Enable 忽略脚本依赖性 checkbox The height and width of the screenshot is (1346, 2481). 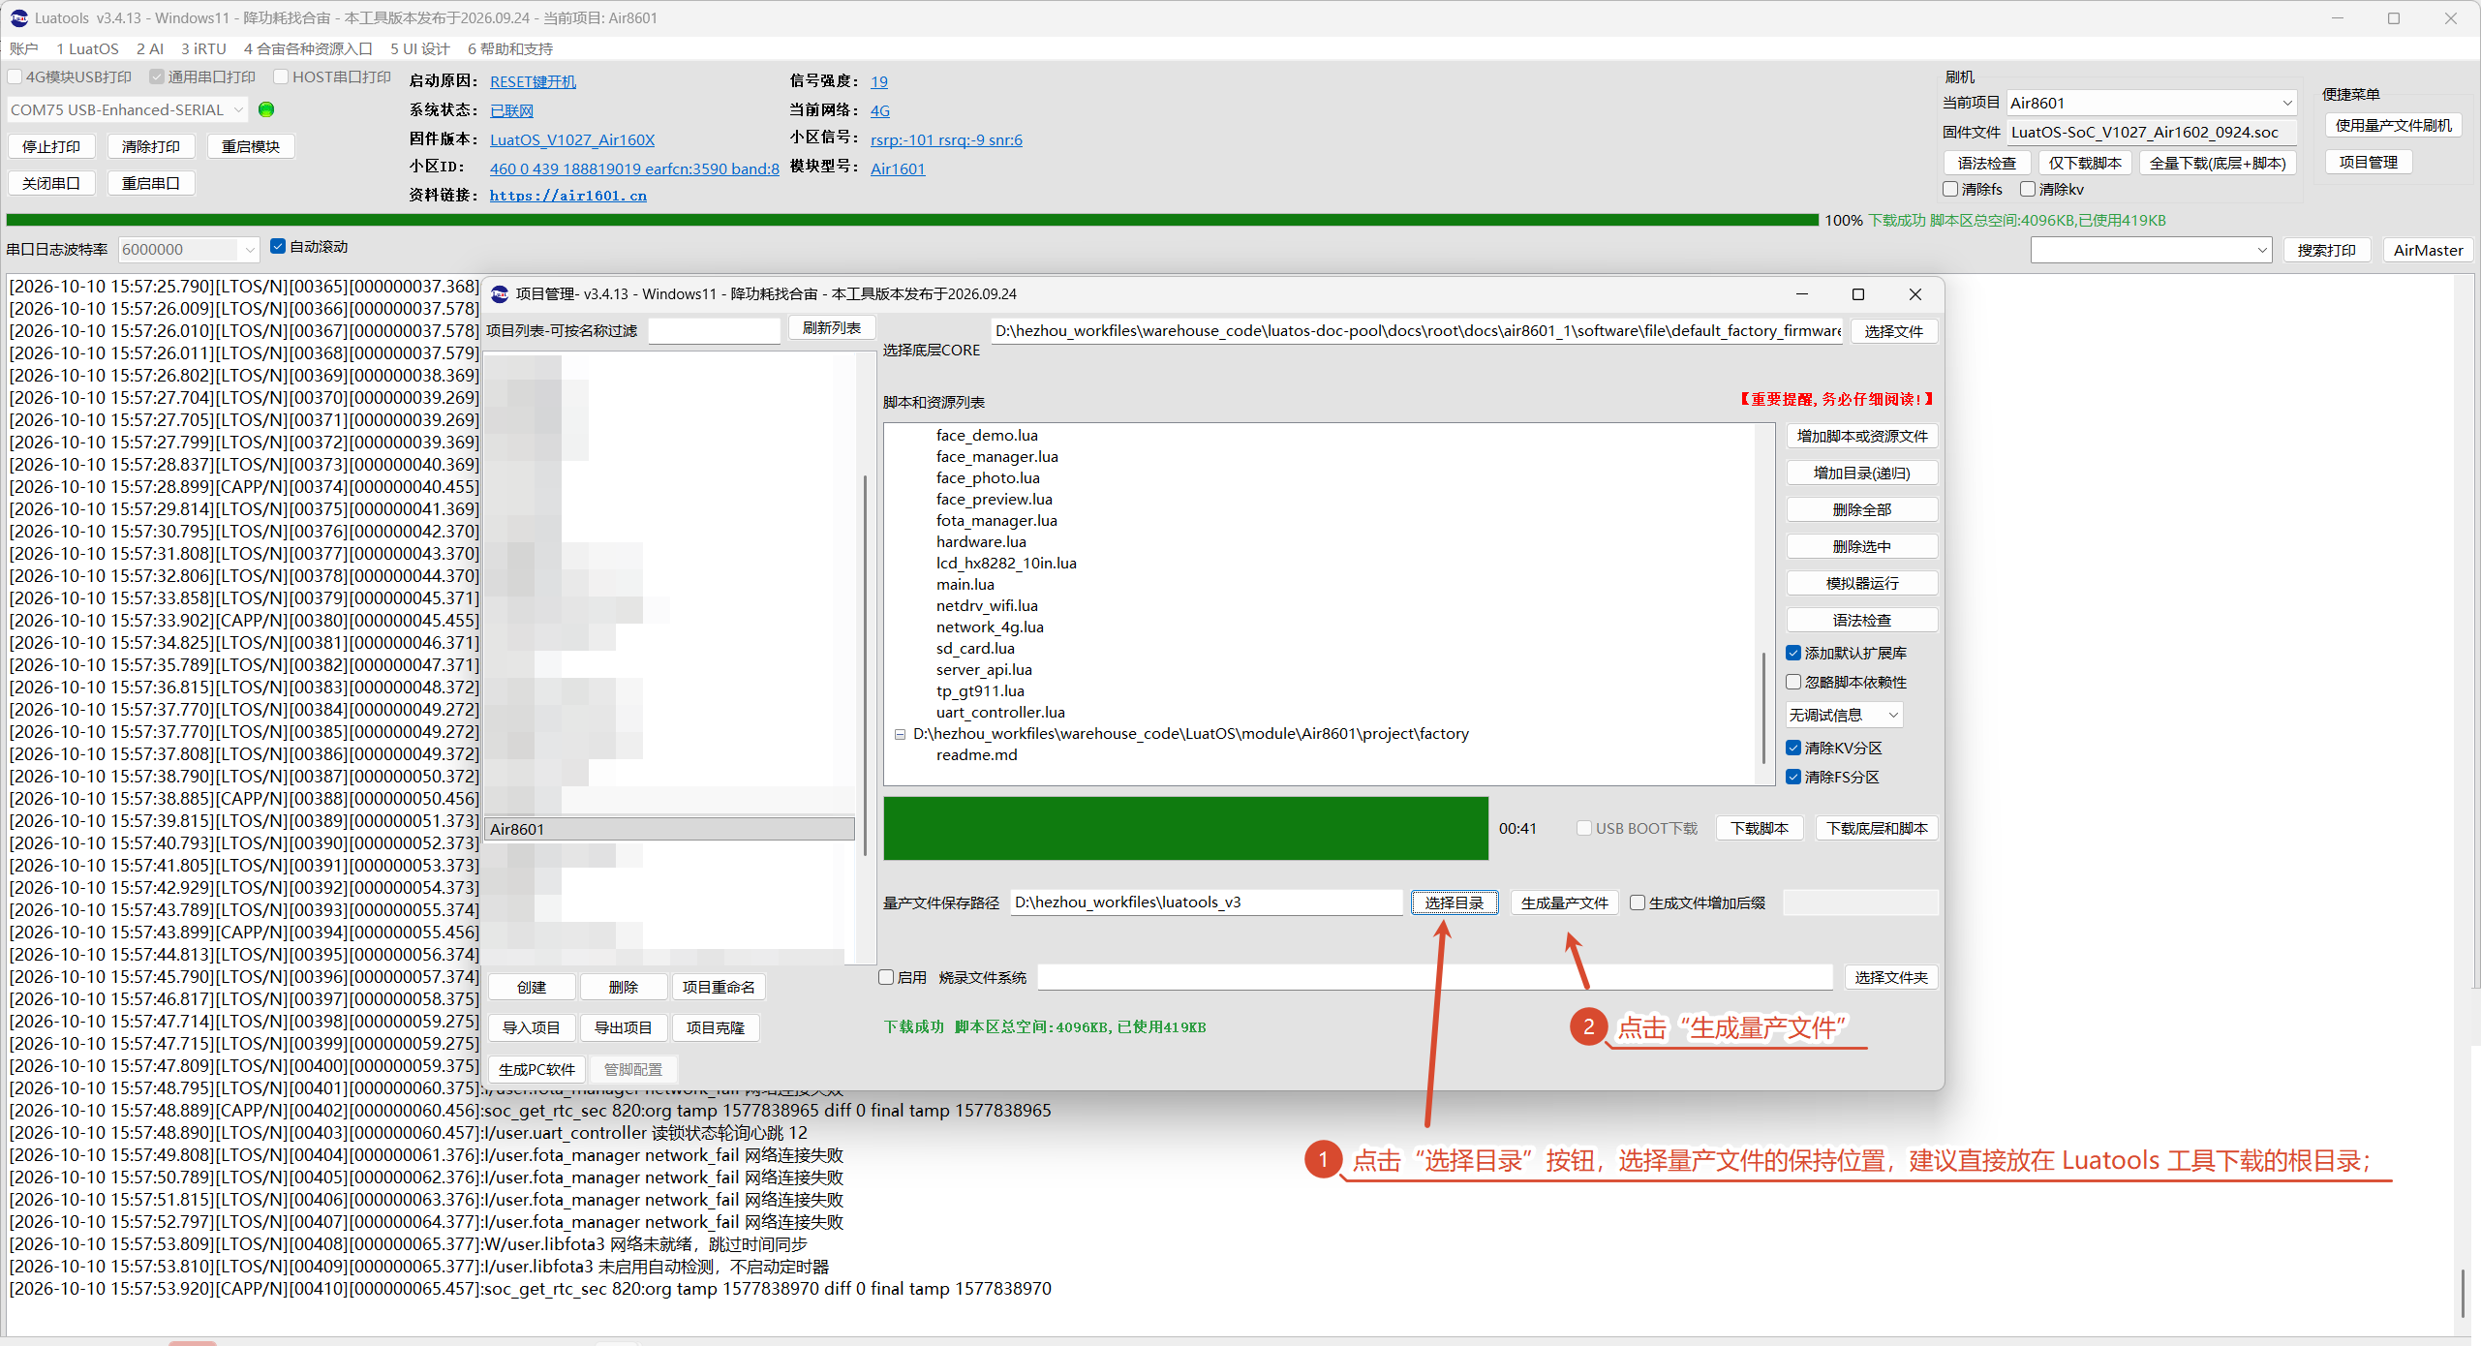point(1793,682)
